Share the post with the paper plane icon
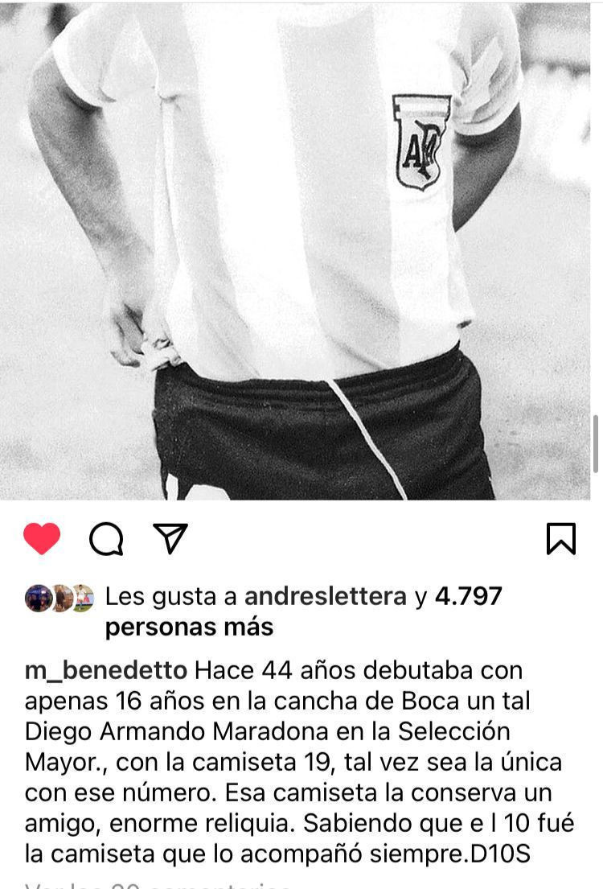Viewport: 603px width, 889px height. click(170, 537)
